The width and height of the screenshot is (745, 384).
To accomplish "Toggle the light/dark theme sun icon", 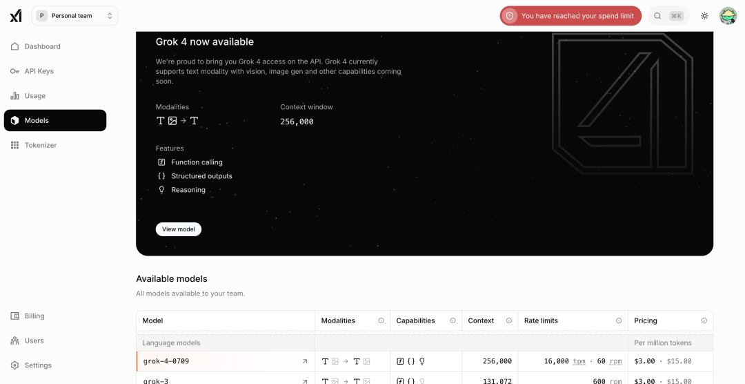I will tap(704, 16).
